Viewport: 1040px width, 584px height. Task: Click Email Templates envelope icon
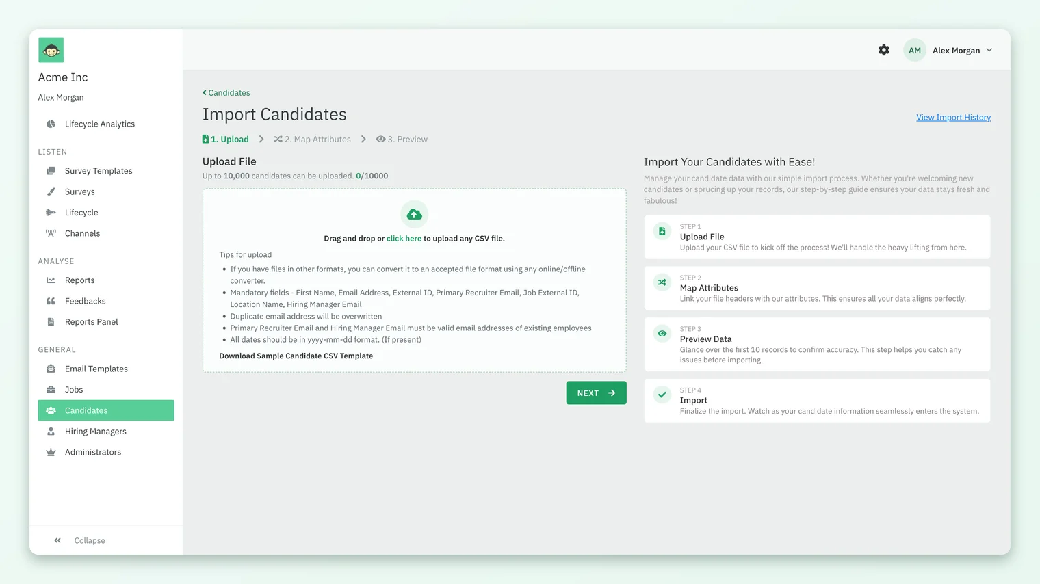[x=51, y=369]
